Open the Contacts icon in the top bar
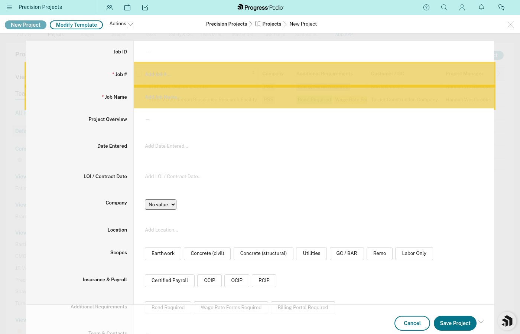This screenshot has width=520, height=334. [x=110, y=7]
